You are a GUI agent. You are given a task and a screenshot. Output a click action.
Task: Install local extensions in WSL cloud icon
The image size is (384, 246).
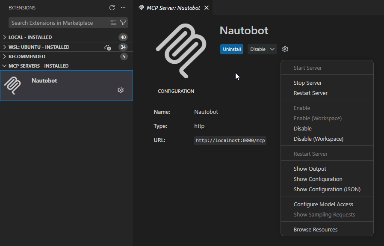click(108, 47)
